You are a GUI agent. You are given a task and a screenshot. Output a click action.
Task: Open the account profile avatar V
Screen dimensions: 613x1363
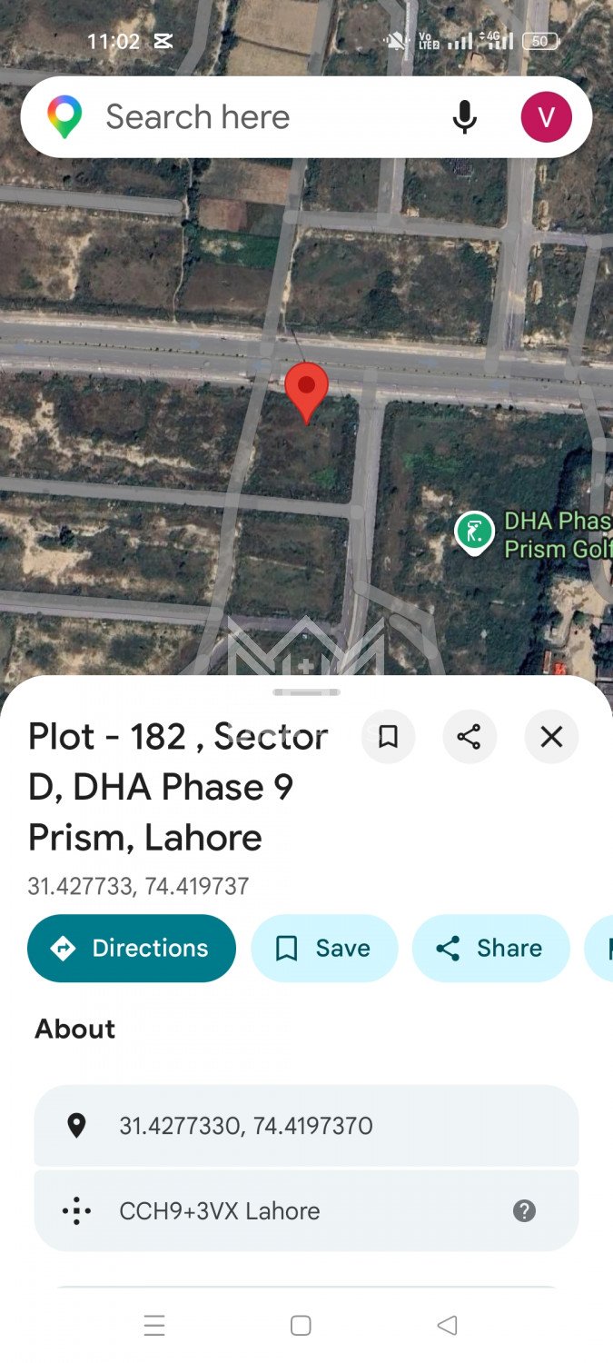546,117
